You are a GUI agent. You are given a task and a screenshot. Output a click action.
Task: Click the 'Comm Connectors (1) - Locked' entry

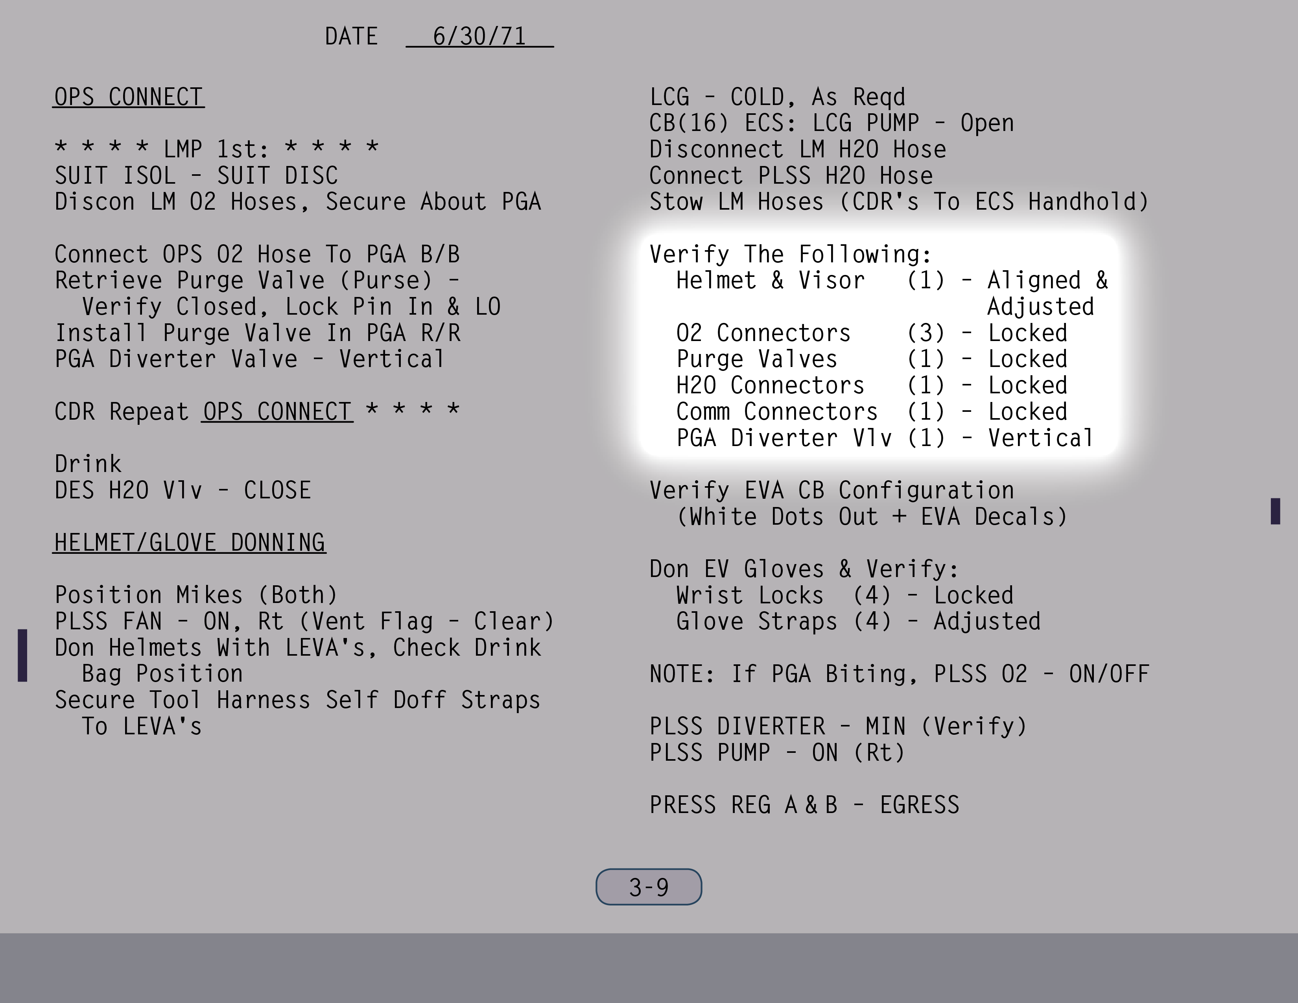871,411
